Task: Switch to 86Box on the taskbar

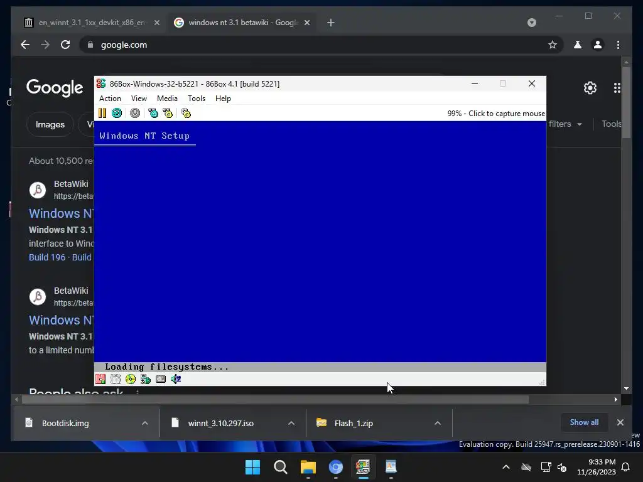Action: tap(364, 467)
